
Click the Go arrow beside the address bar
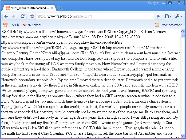click(x=159, y=16)
